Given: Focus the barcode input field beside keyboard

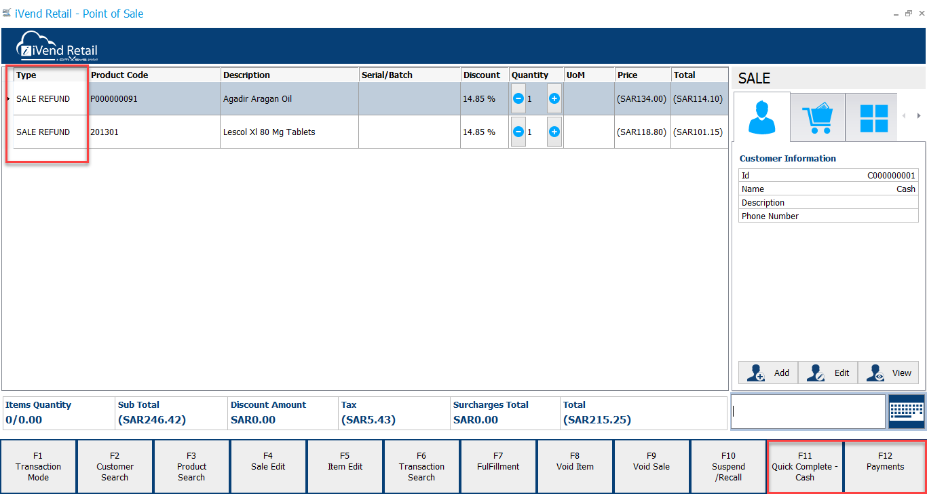Looking at the screenshot, I should [808, 411].
